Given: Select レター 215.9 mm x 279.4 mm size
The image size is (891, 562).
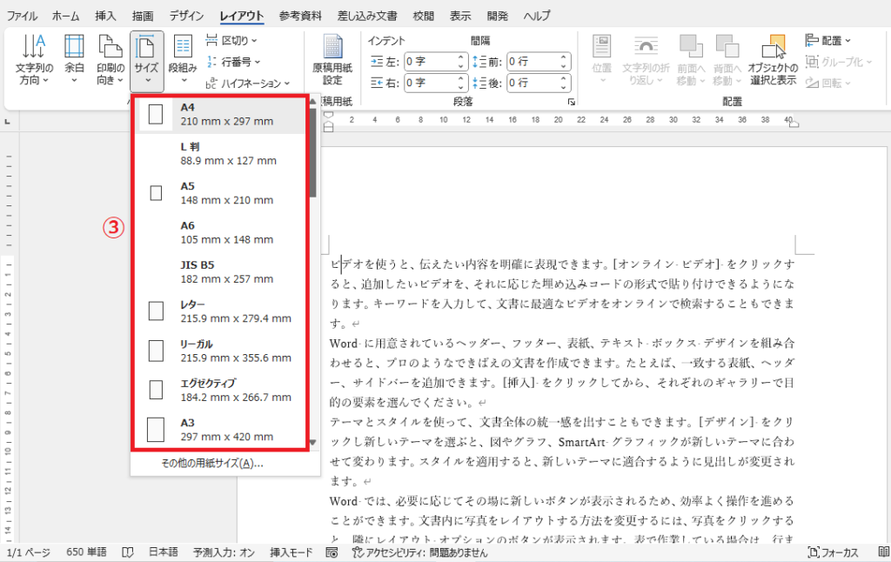Looking at the screenshot, I should point(222,311).
